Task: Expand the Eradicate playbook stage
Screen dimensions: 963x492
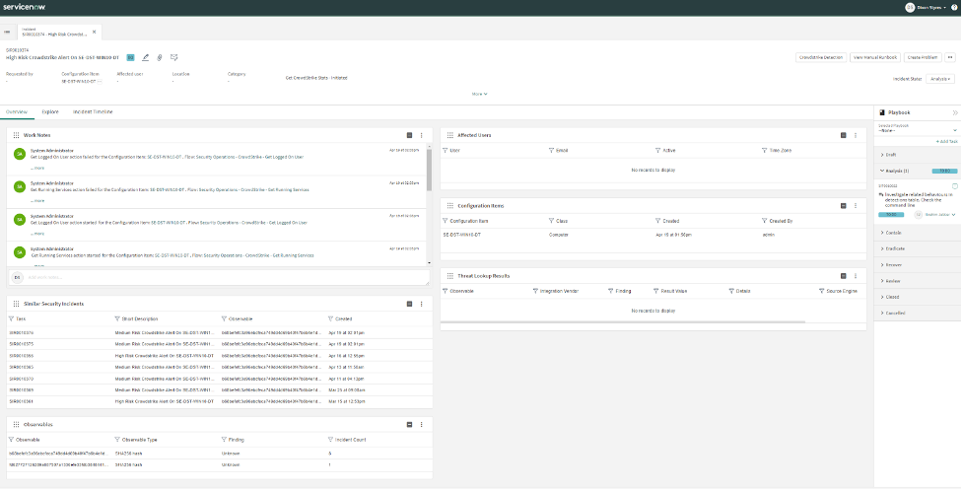Action: pos(918,248)
